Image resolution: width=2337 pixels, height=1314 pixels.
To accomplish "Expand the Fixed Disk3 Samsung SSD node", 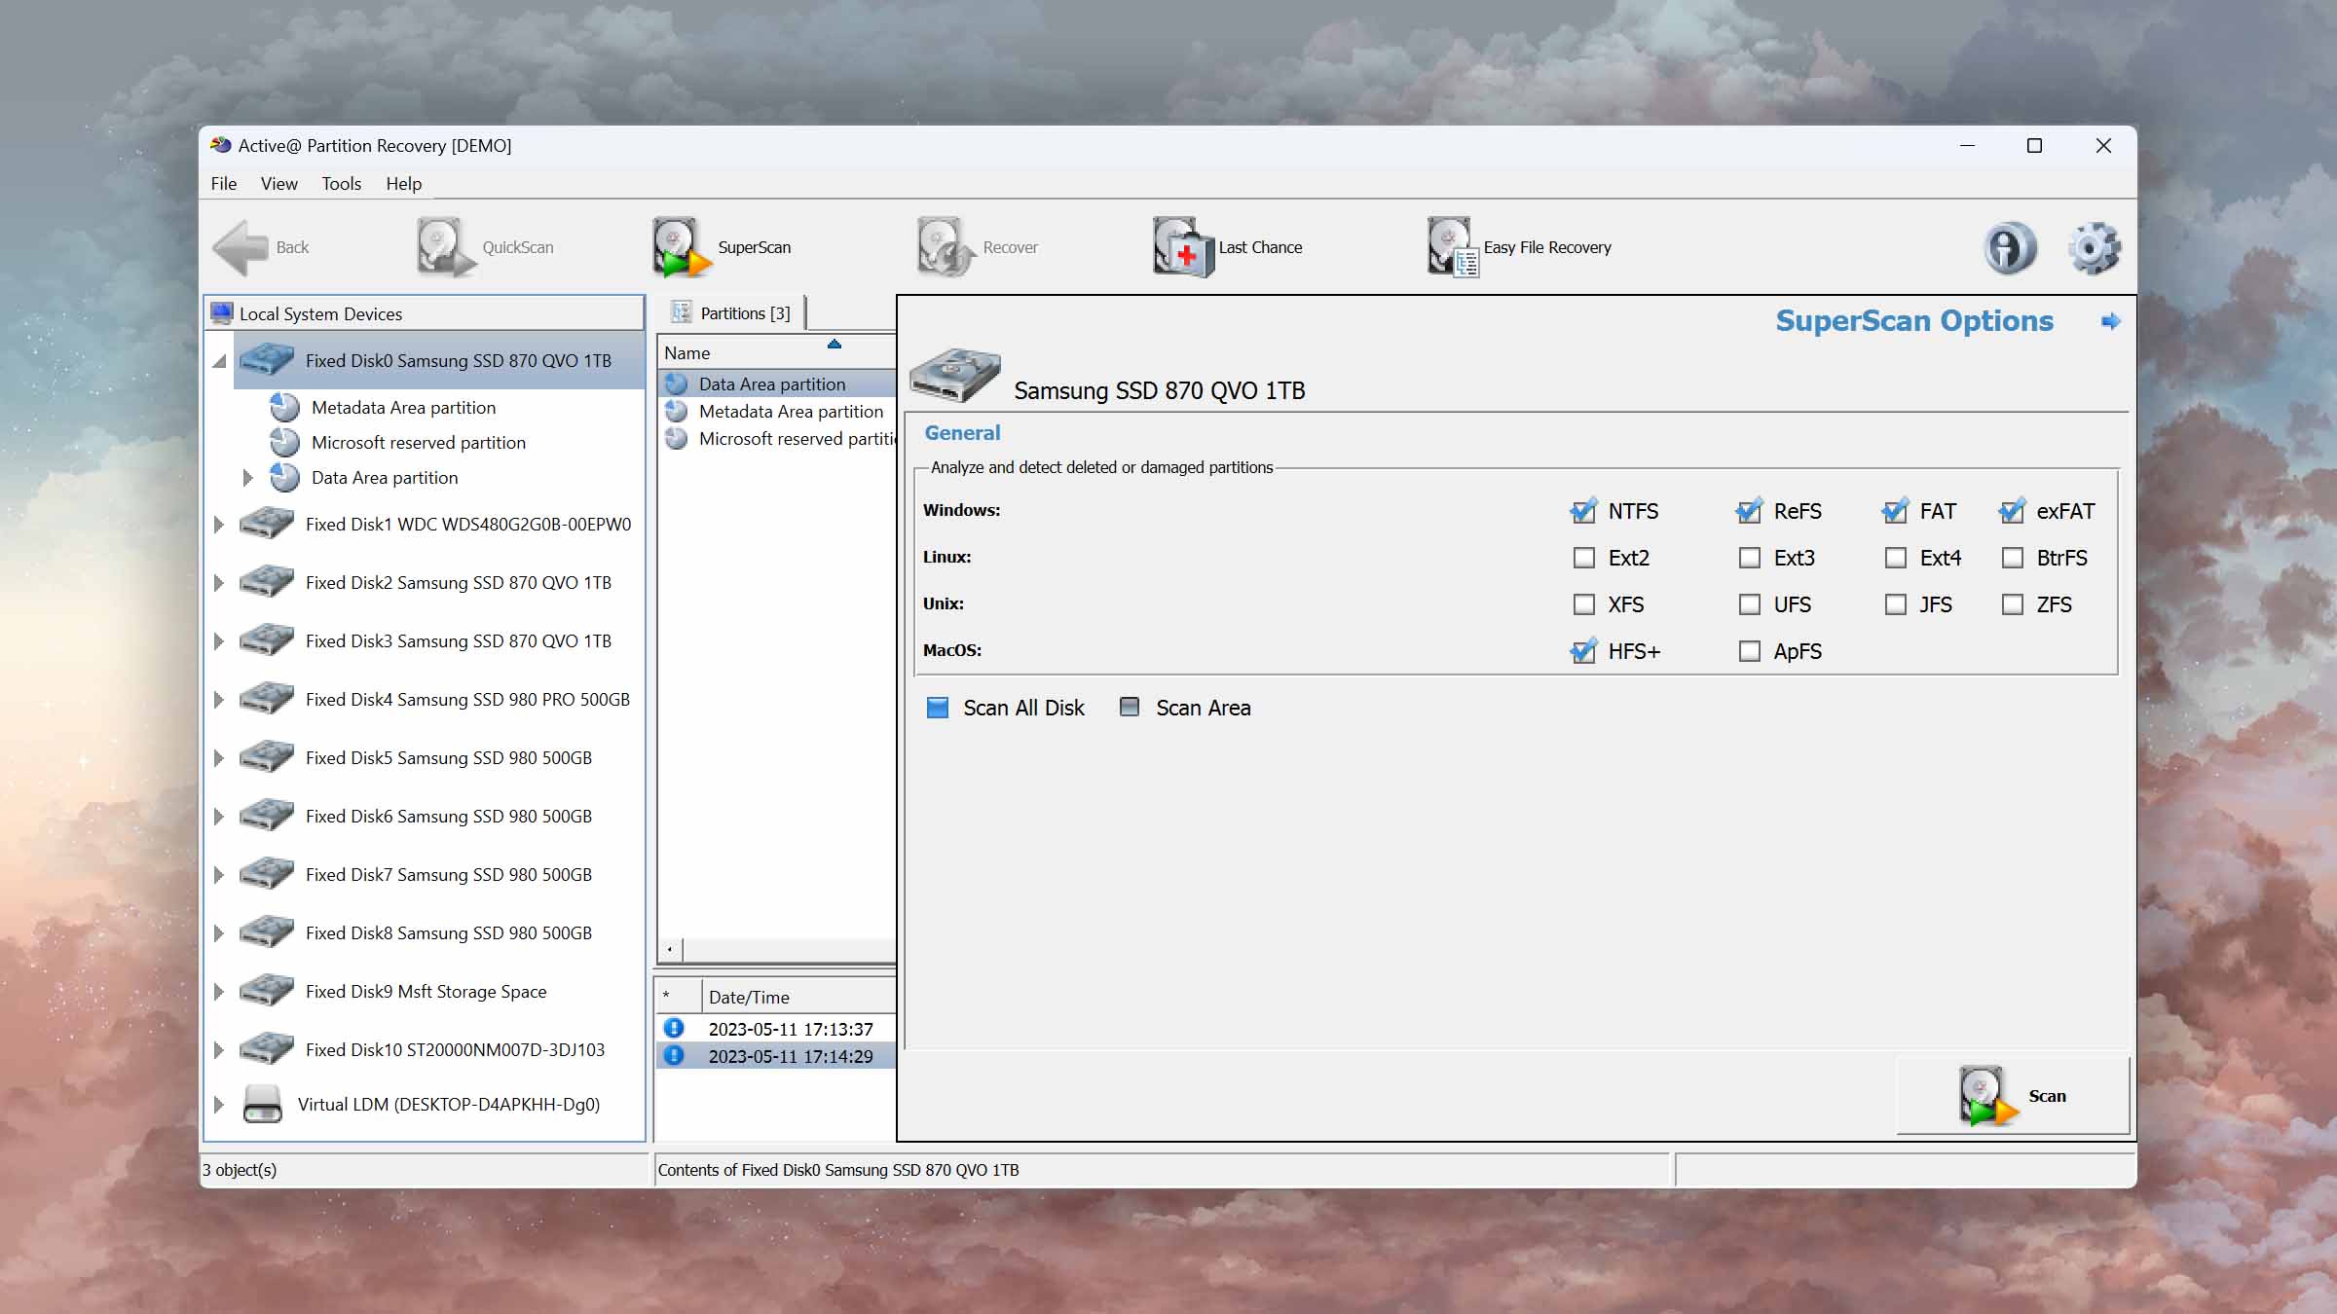I will tap(219, 640).
